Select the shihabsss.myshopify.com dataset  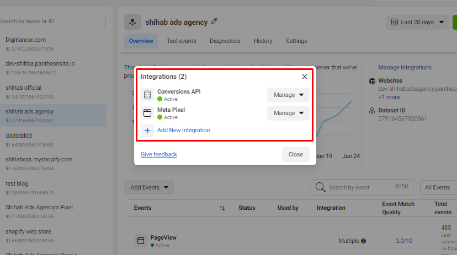click(53, 164)
